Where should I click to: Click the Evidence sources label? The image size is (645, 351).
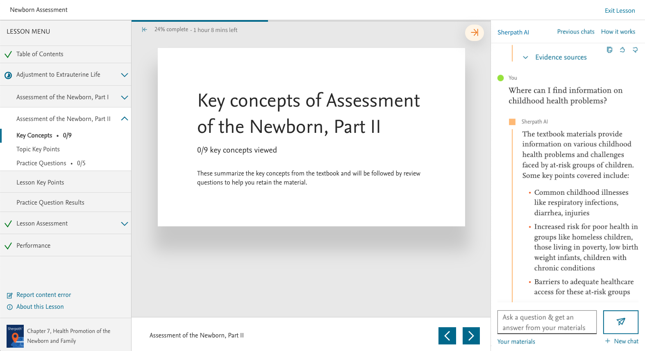(561, 57)
